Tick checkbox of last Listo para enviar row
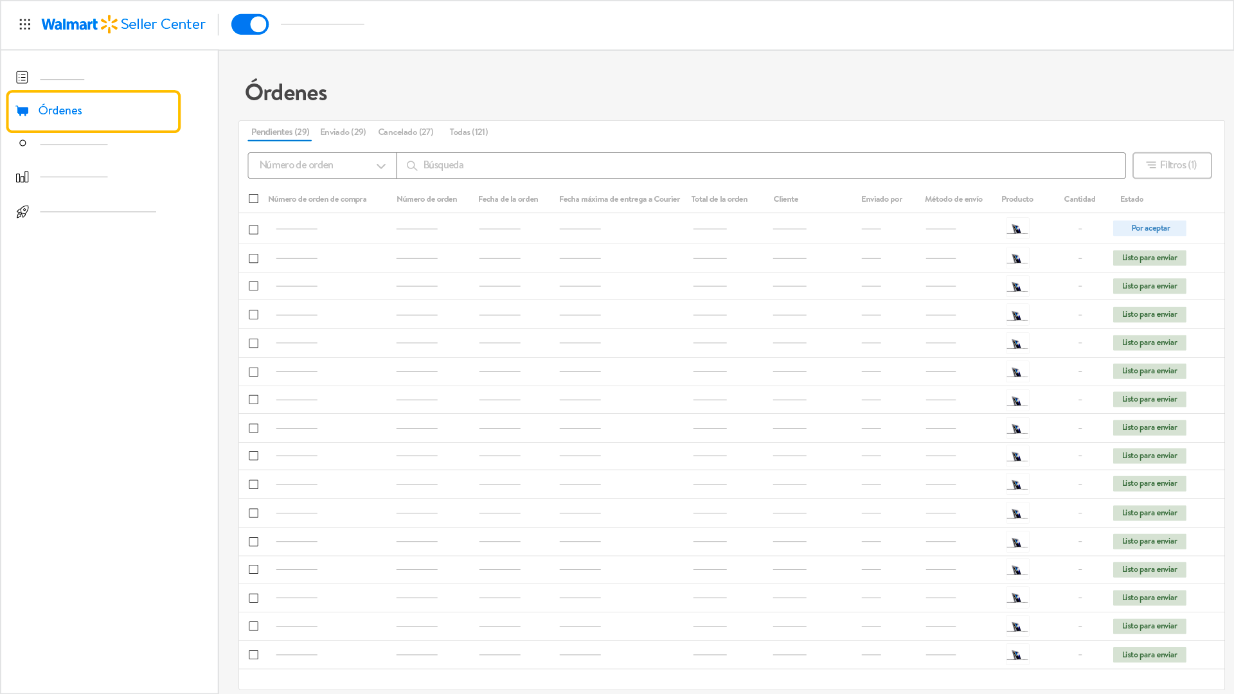This screenshot has width=1234, height=694. 254,655
